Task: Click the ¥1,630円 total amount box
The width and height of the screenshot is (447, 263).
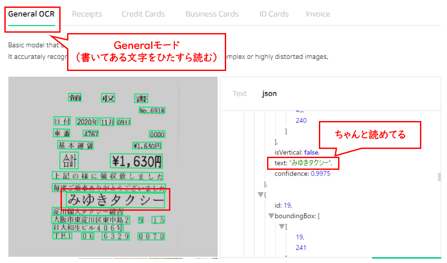Action: coord(136,161)
